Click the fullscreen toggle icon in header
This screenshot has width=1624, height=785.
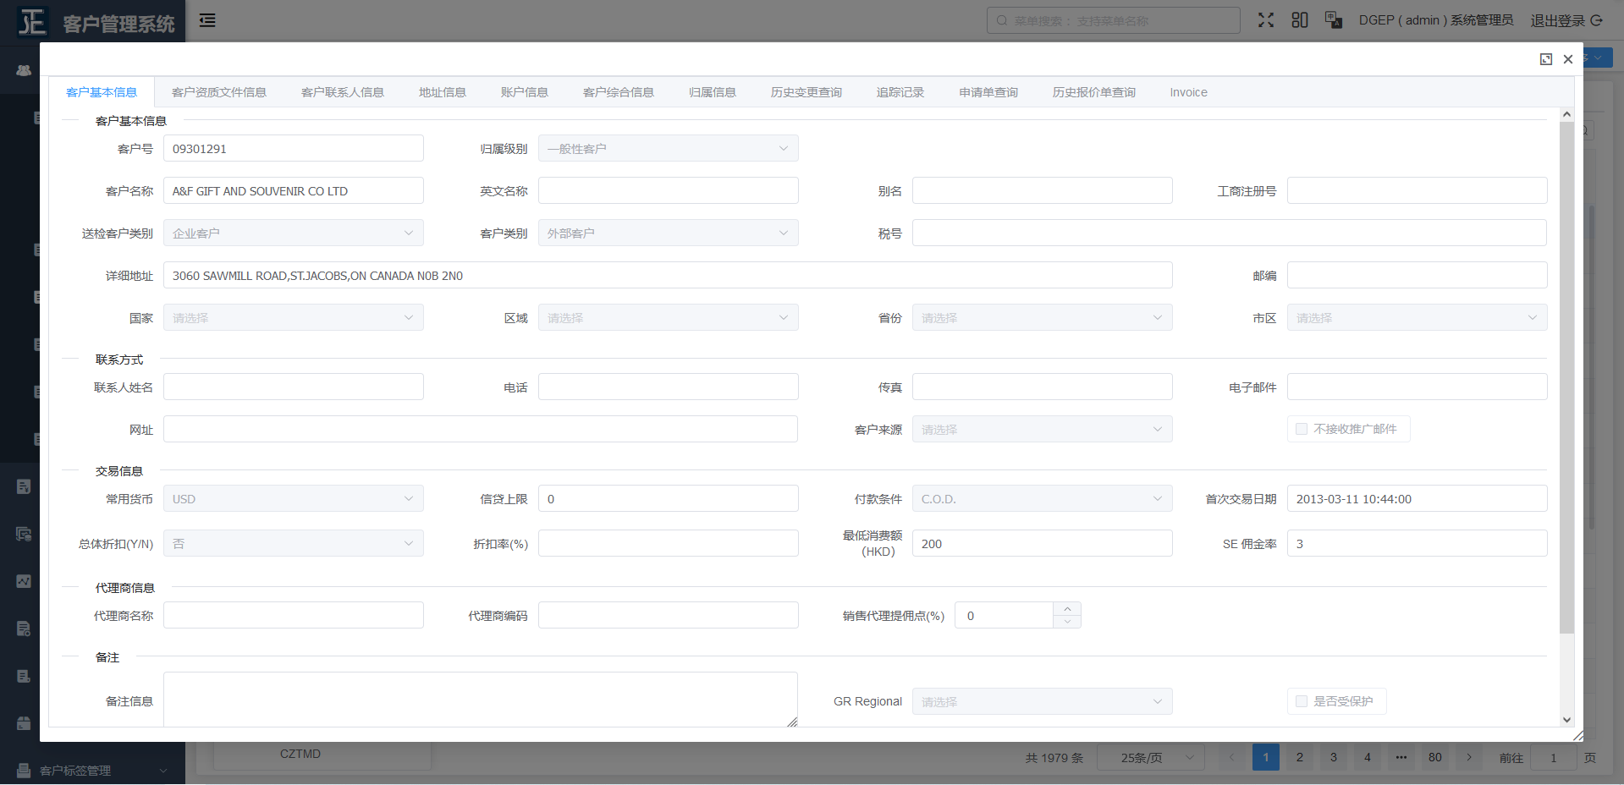click(x=1265, y=20)
